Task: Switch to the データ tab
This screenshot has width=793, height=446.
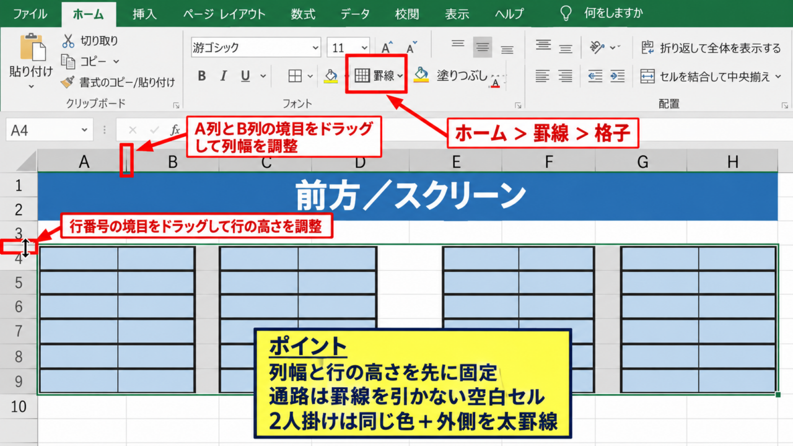Action: pos(356,14)
